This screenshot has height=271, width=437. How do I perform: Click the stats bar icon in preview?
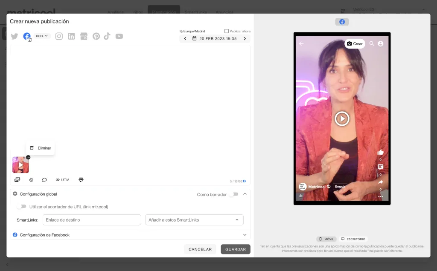[x=301, y=195]
